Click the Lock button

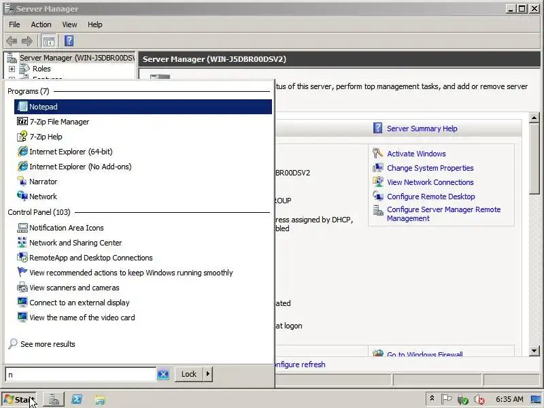click(189, 374)
